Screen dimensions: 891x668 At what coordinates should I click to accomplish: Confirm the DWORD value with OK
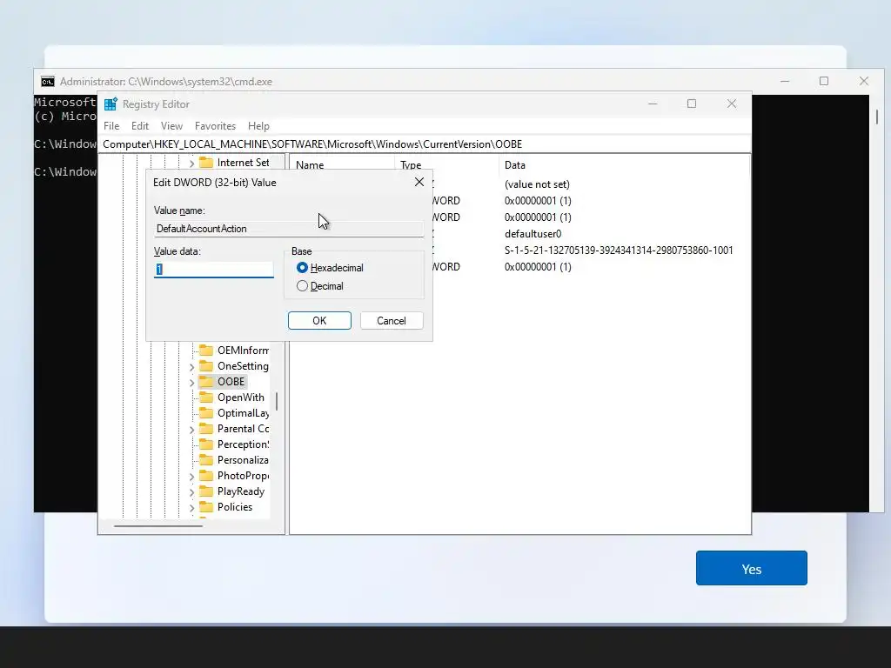(319, 320)
